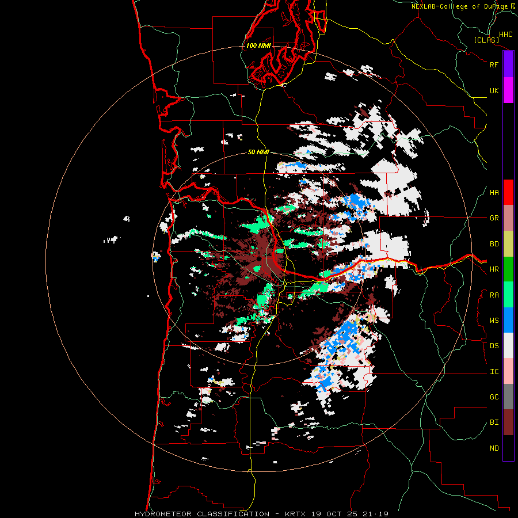Select the HA legend label

point(494,193)
